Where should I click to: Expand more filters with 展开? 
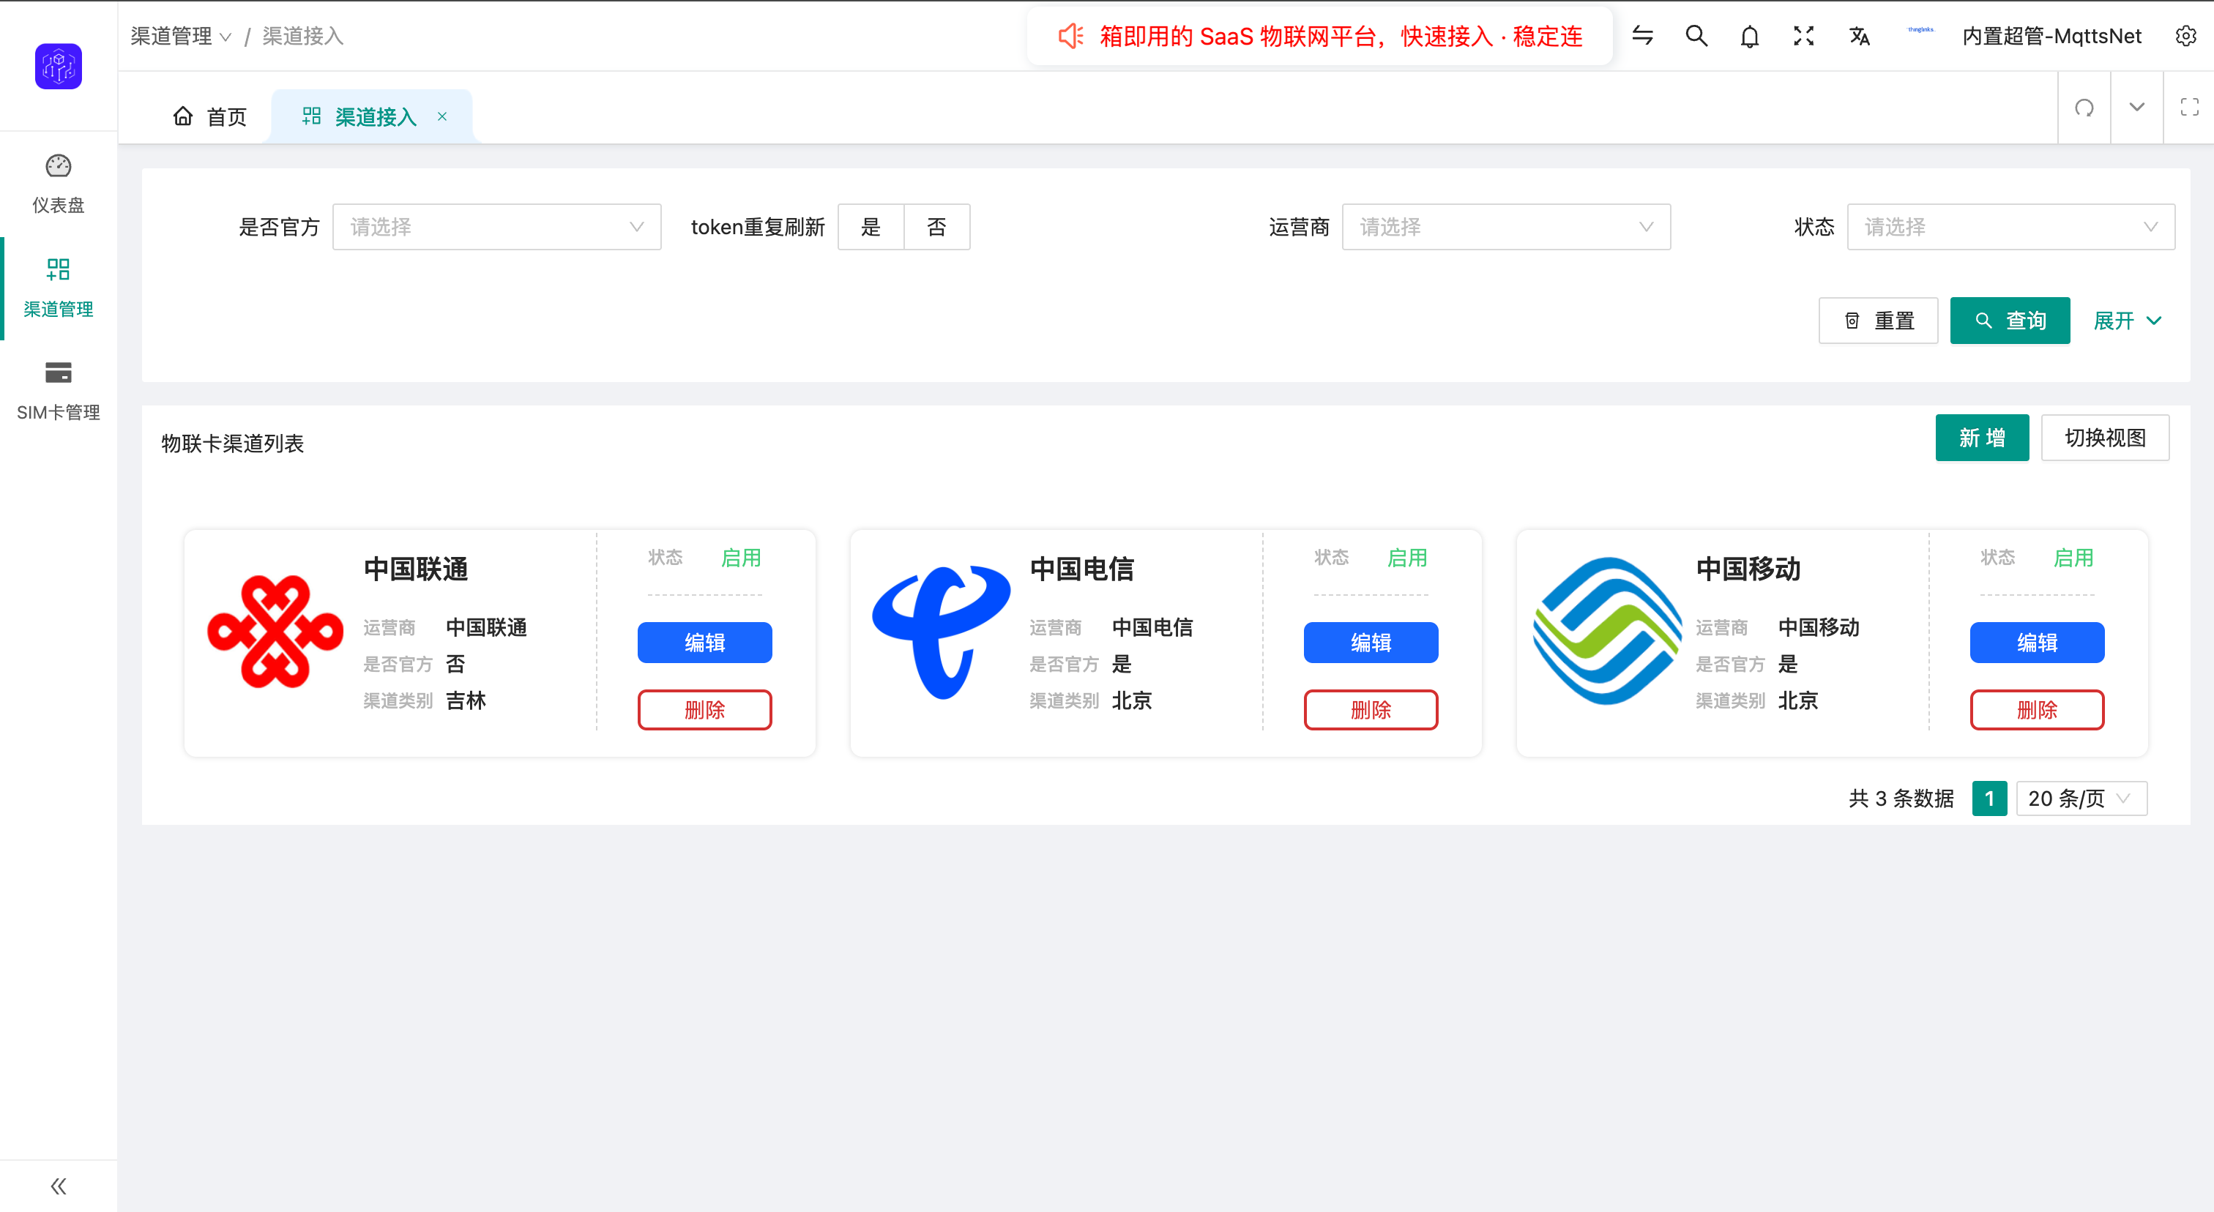(2126, 321)
